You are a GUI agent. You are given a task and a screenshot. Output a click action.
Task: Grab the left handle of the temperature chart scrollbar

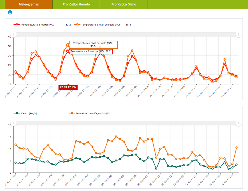pyautogui.click(x=14, y=34)
